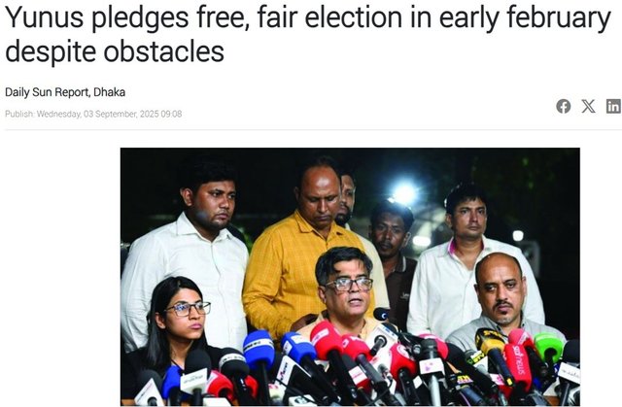
Task: Share the article on LinkedIn
Action: coord(613,106)
